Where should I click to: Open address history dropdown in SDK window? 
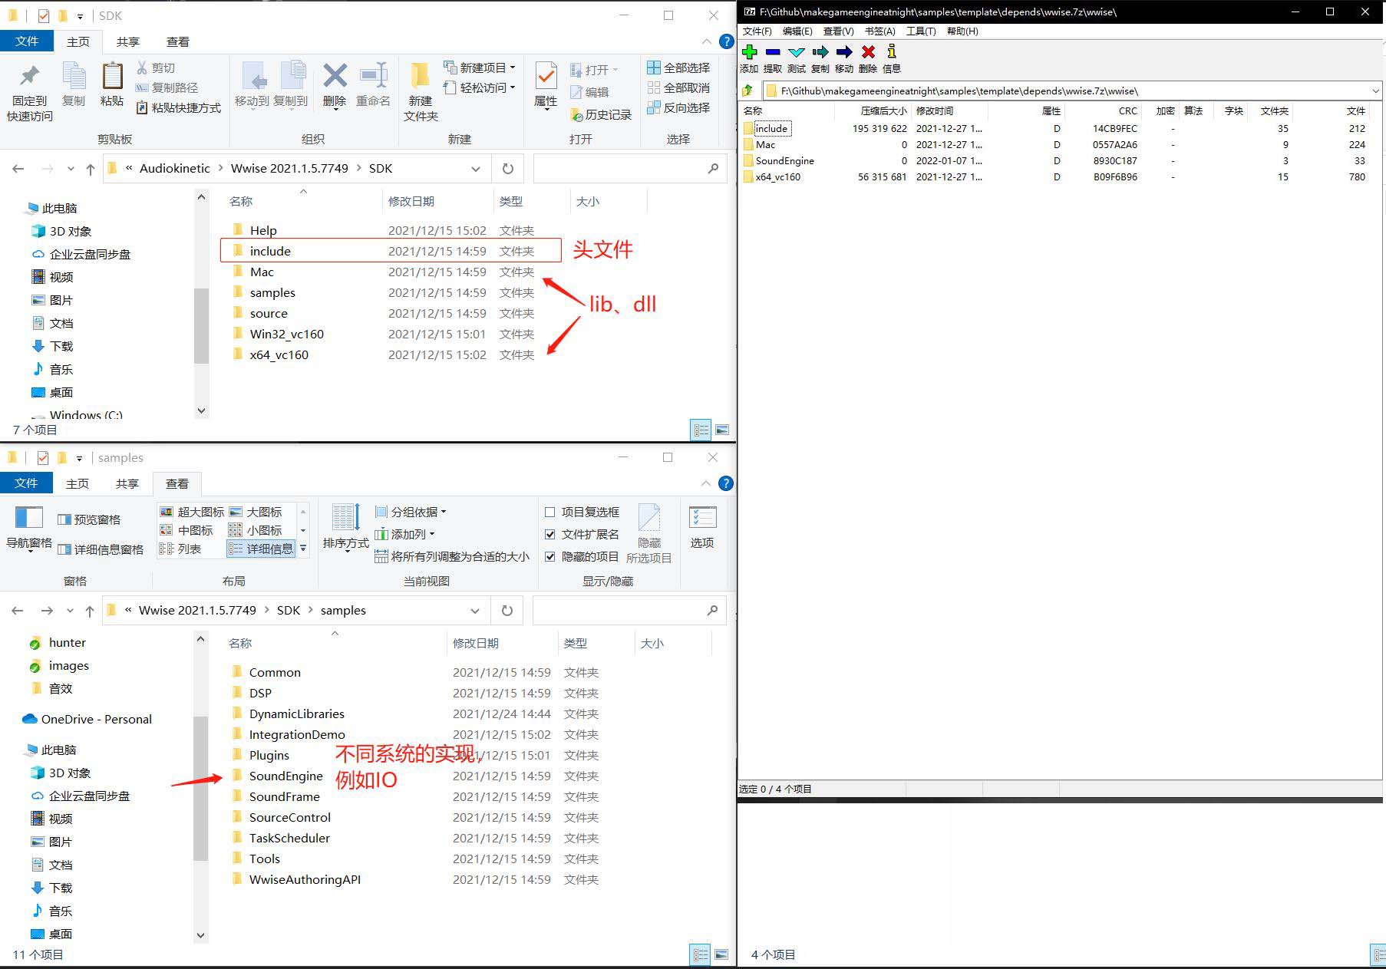tap(476, 169)
